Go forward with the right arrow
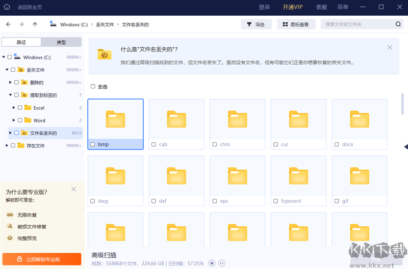 [21, 24]
